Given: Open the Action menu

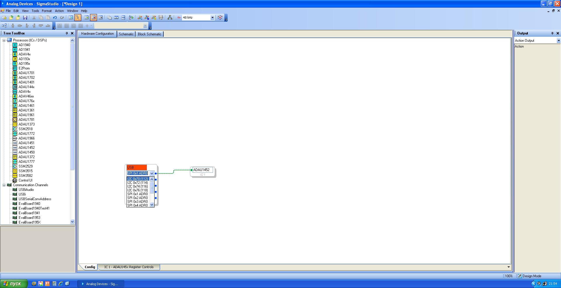Looking at the screenshot, I should pos(59,11).
